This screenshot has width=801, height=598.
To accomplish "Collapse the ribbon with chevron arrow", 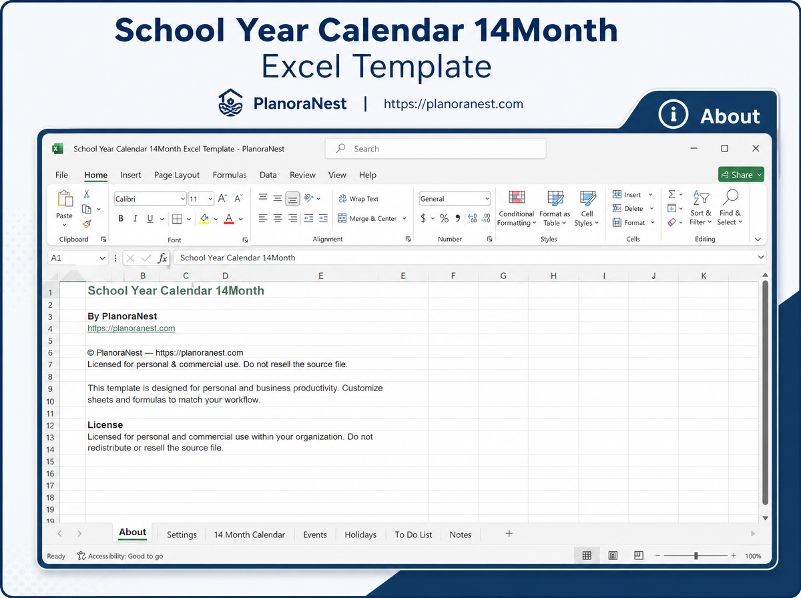I will coord(758,239).
